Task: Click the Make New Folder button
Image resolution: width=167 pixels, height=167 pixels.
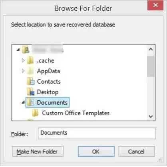Action: [38, 151]
